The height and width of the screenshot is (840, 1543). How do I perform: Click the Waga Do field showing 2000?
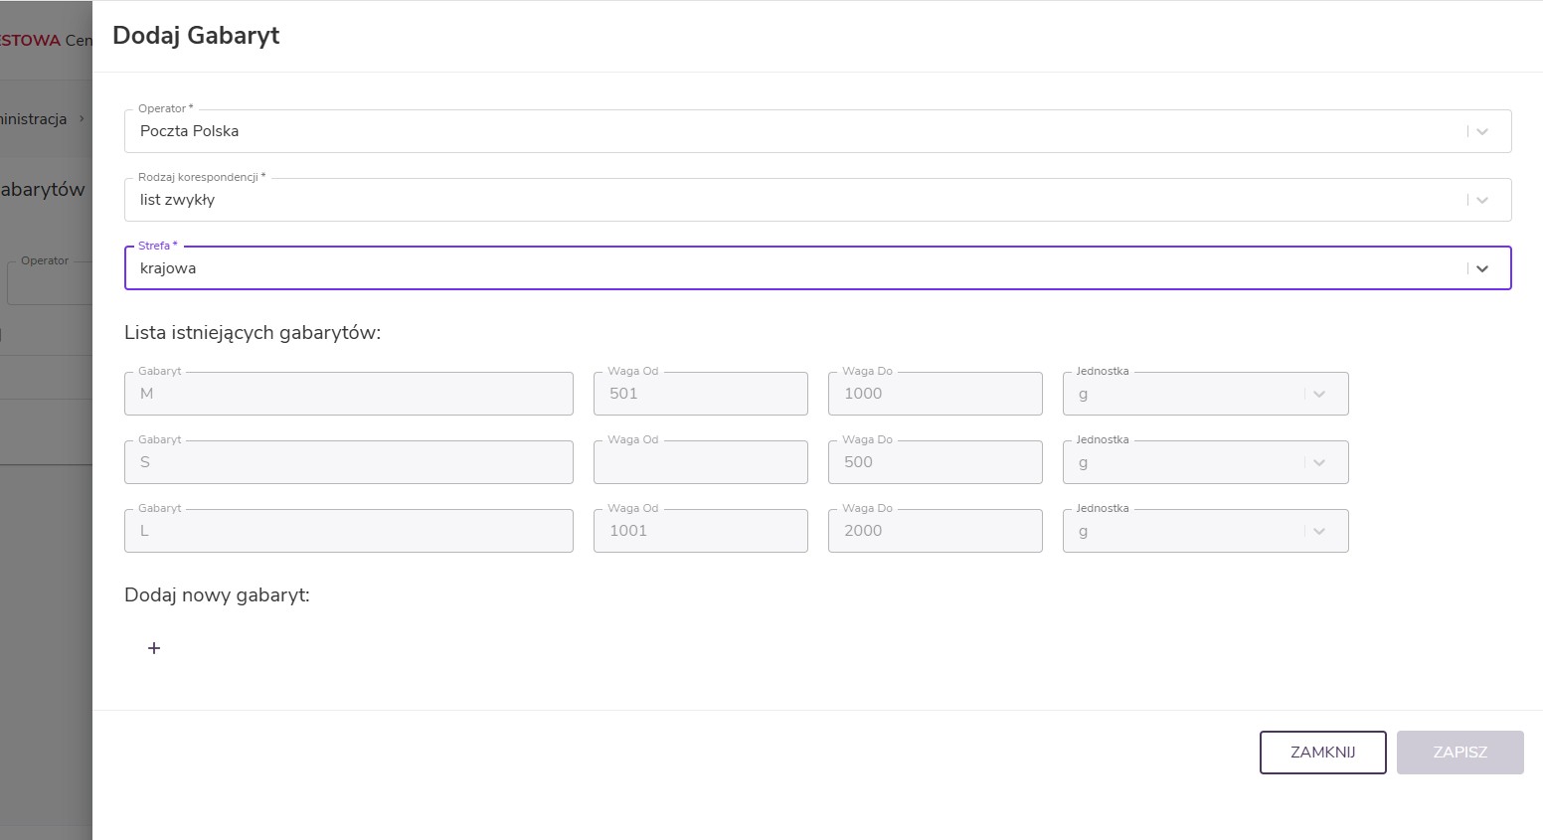click(x=935, y=531)
